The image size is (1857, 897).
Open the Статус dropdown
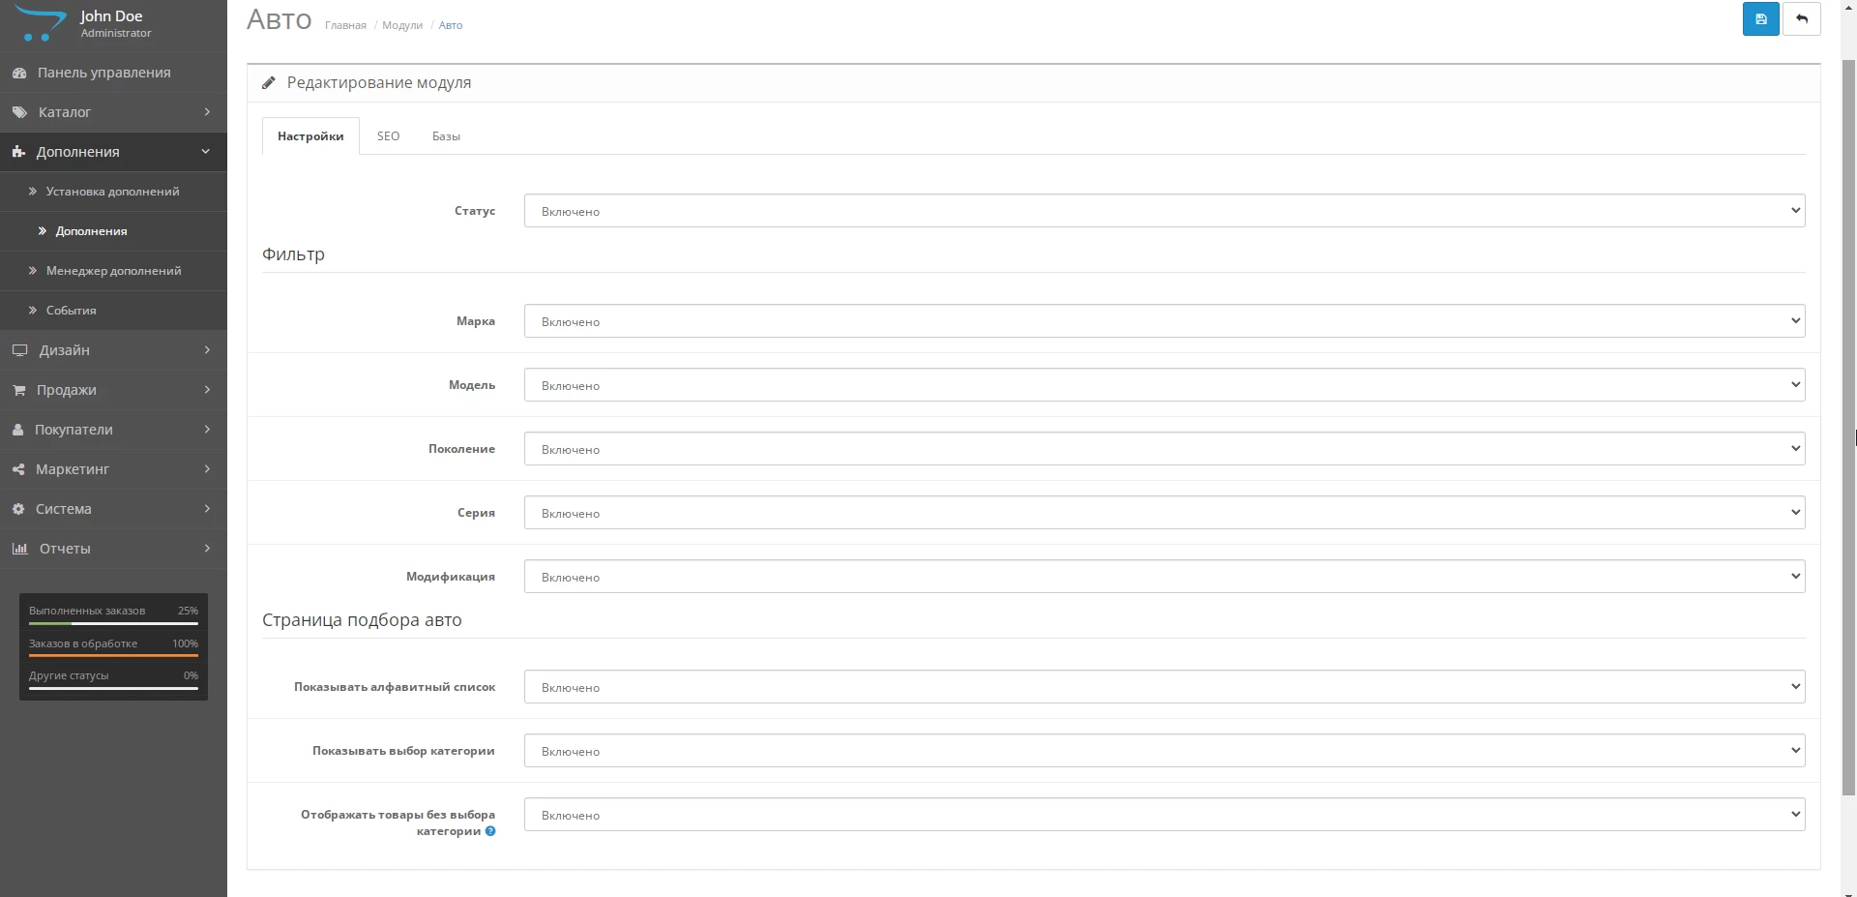tap(1164, 211)
